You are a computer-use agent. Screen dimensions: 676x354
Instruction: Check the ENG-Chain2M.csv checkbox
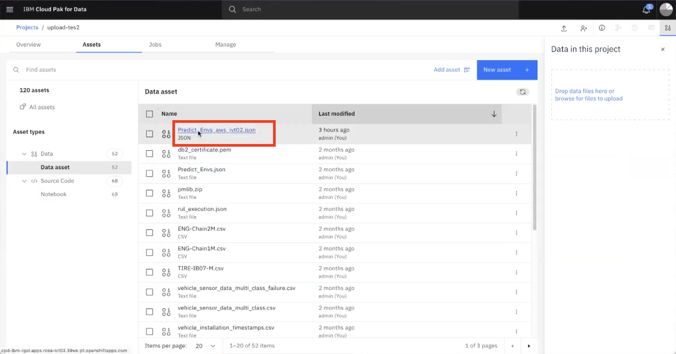click(150, 233)
